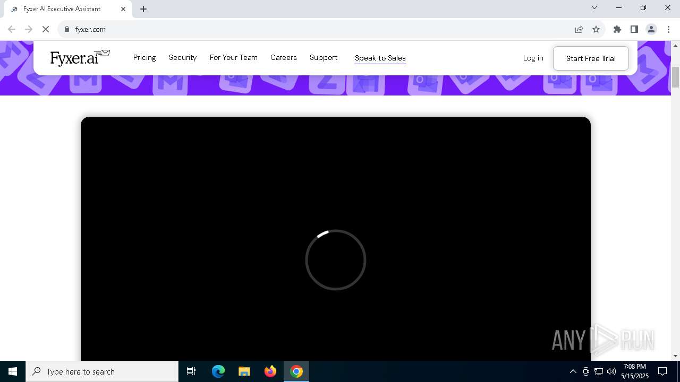Click the Fyxer.ai logo
This screenshot has width=680, height=382.
80,57
